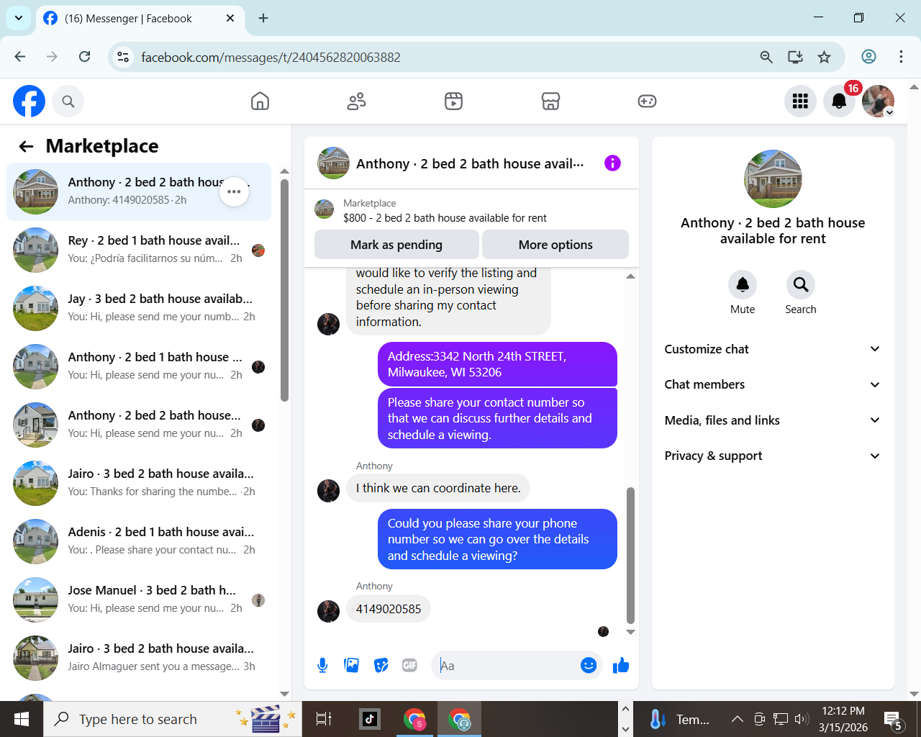The height and width of the screenshot is (737, 921).
Task: Expand Privacy & support section
Action: click(773, 456)
